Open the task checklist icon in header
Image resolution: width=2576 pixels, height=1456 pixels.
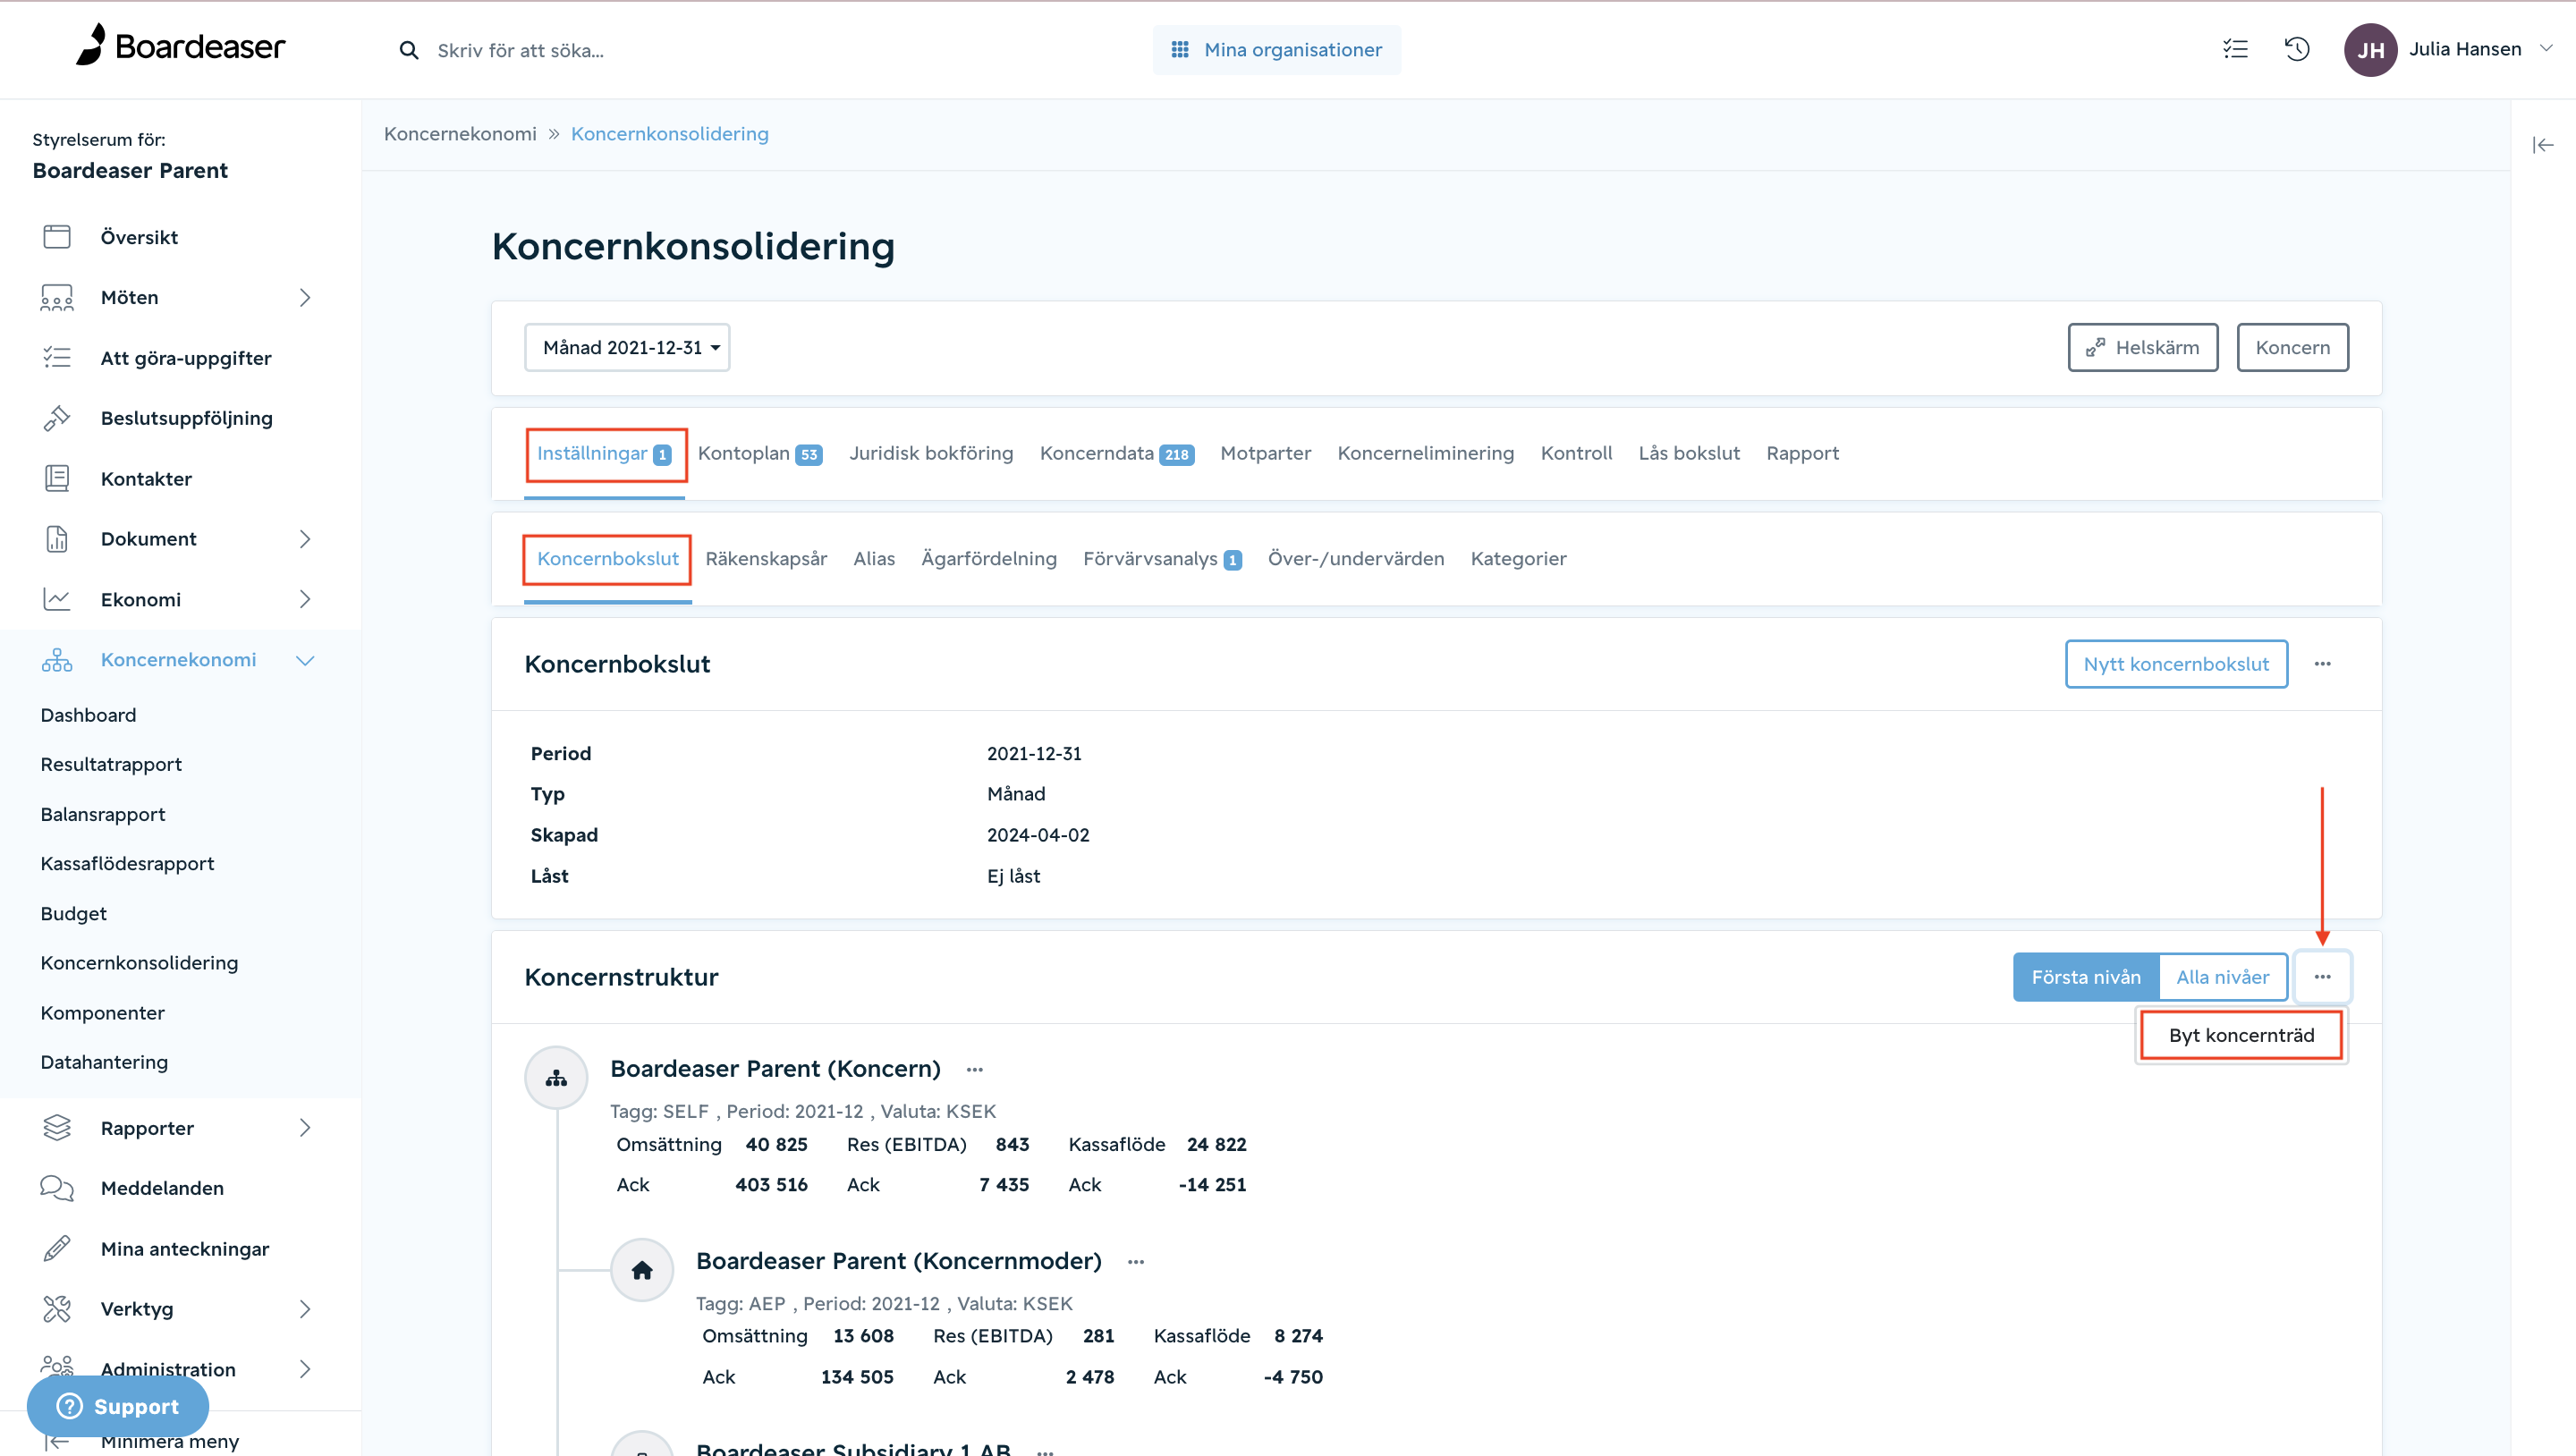[x=2235, y=49]
